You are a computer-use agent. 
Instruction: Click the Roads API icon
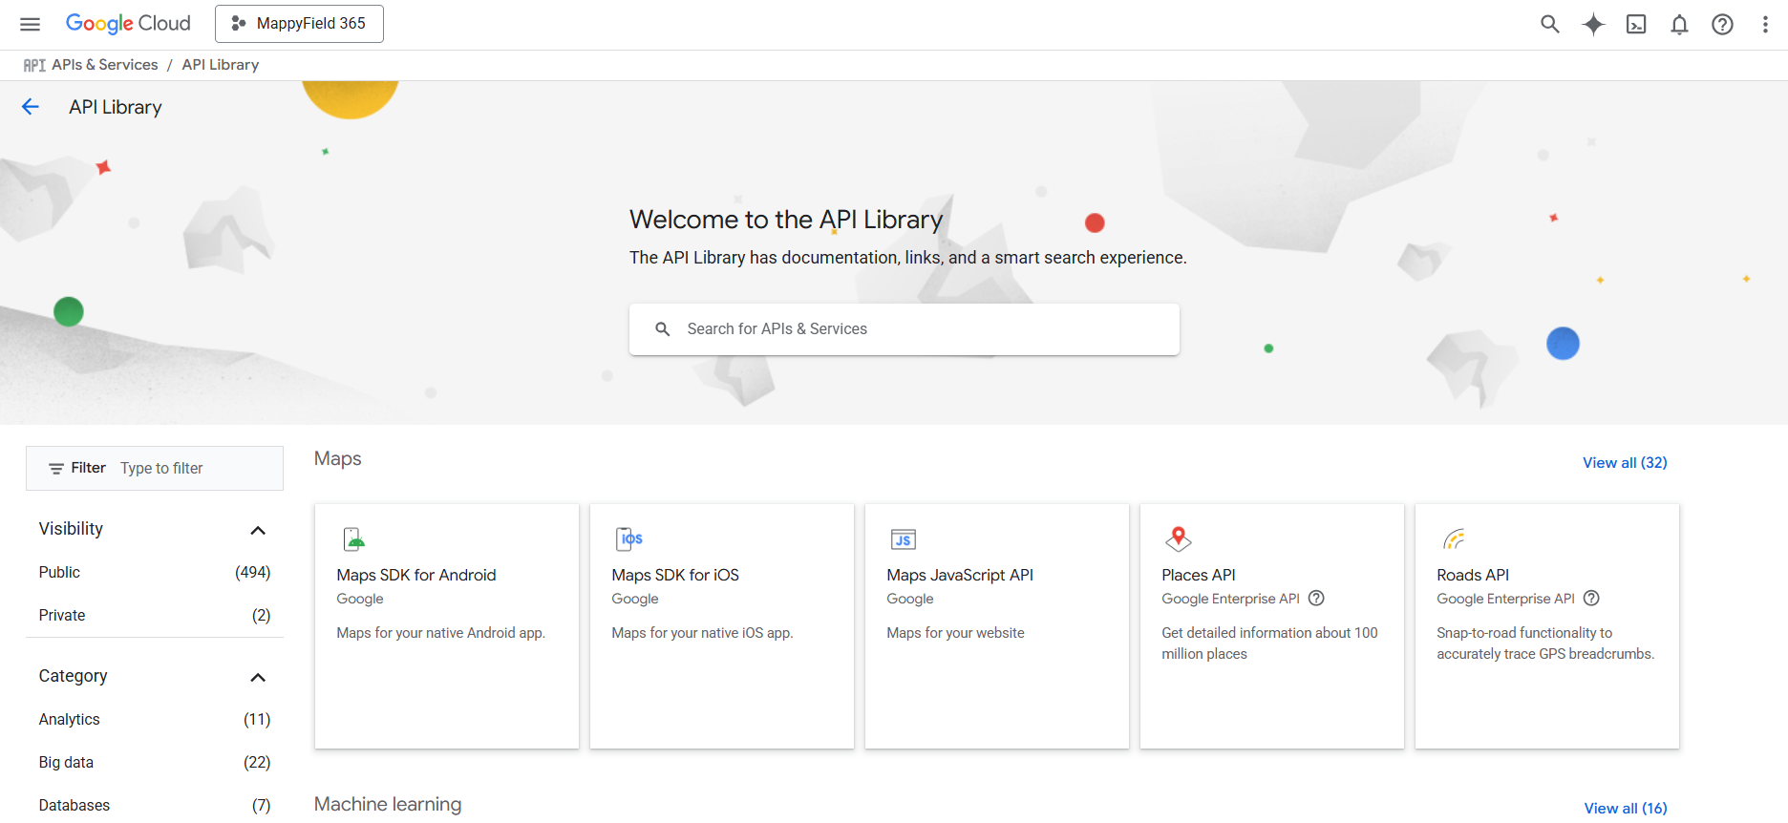(x=1454, y=539)
